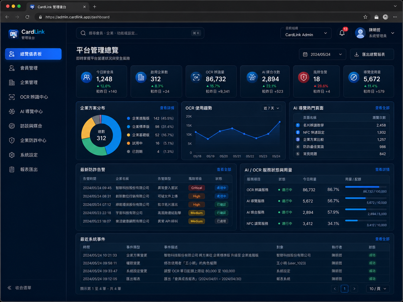
Task: Open the 2024/05/24 date picker dropdown
Action: pos(322,55)
